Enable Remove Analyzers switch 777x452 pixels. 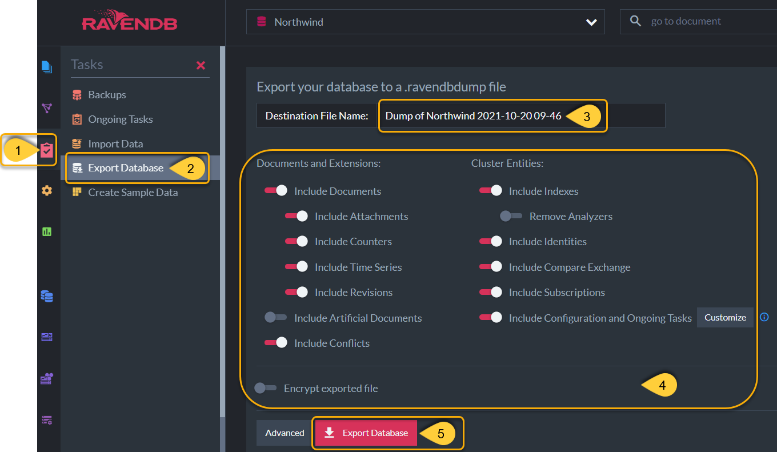point(511,216)
